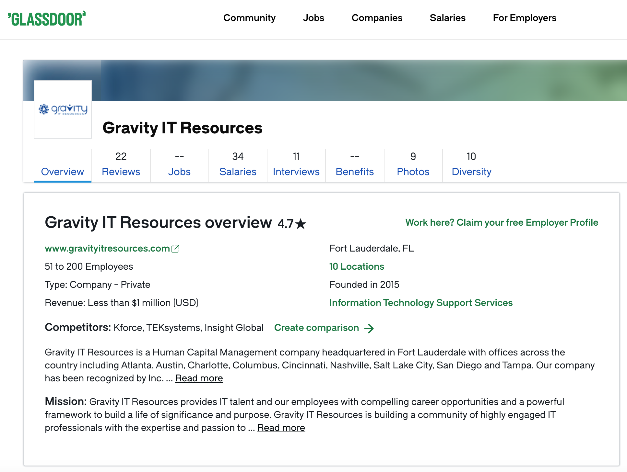The height and width of the screenshot is (472, 627).
Task: Open the For Employers menu
Action: [525, 18]
